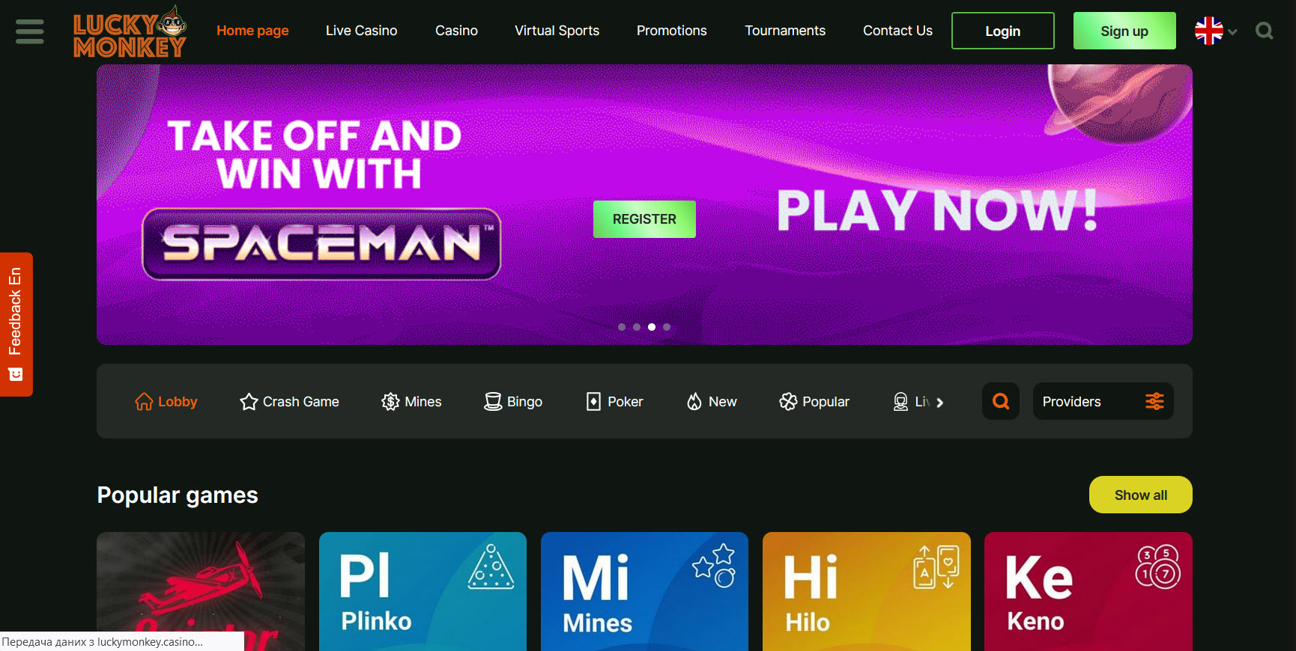Expand the Providers filter dropdown

click(1103, 402)
